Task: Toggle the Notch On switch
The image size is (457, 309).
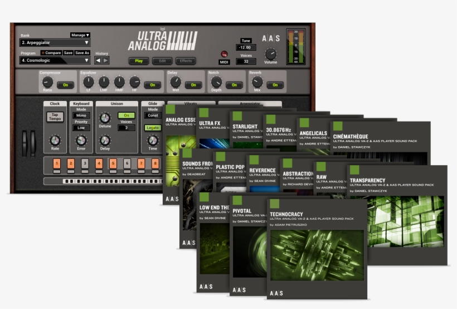Action: tap(234, 85)
